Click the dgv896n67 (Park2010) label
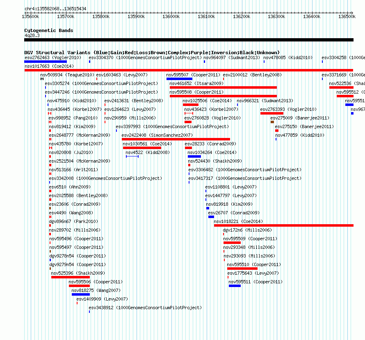The width and height of the screenshot is (365, 340). 73,221
